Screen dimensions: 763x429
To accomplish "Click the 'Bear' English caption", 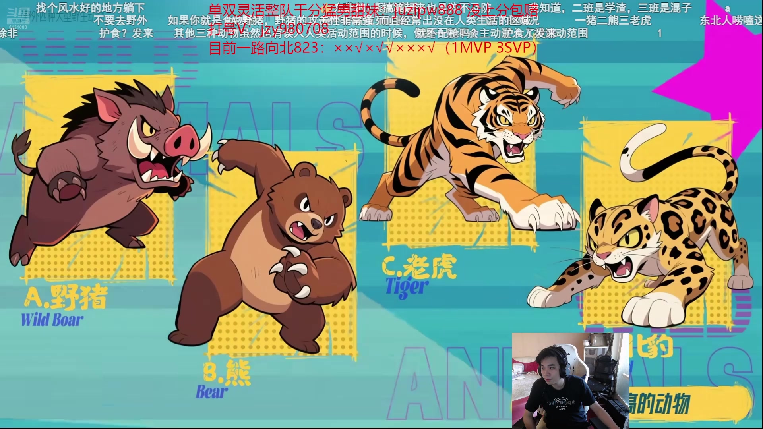I will pos(212,392).
